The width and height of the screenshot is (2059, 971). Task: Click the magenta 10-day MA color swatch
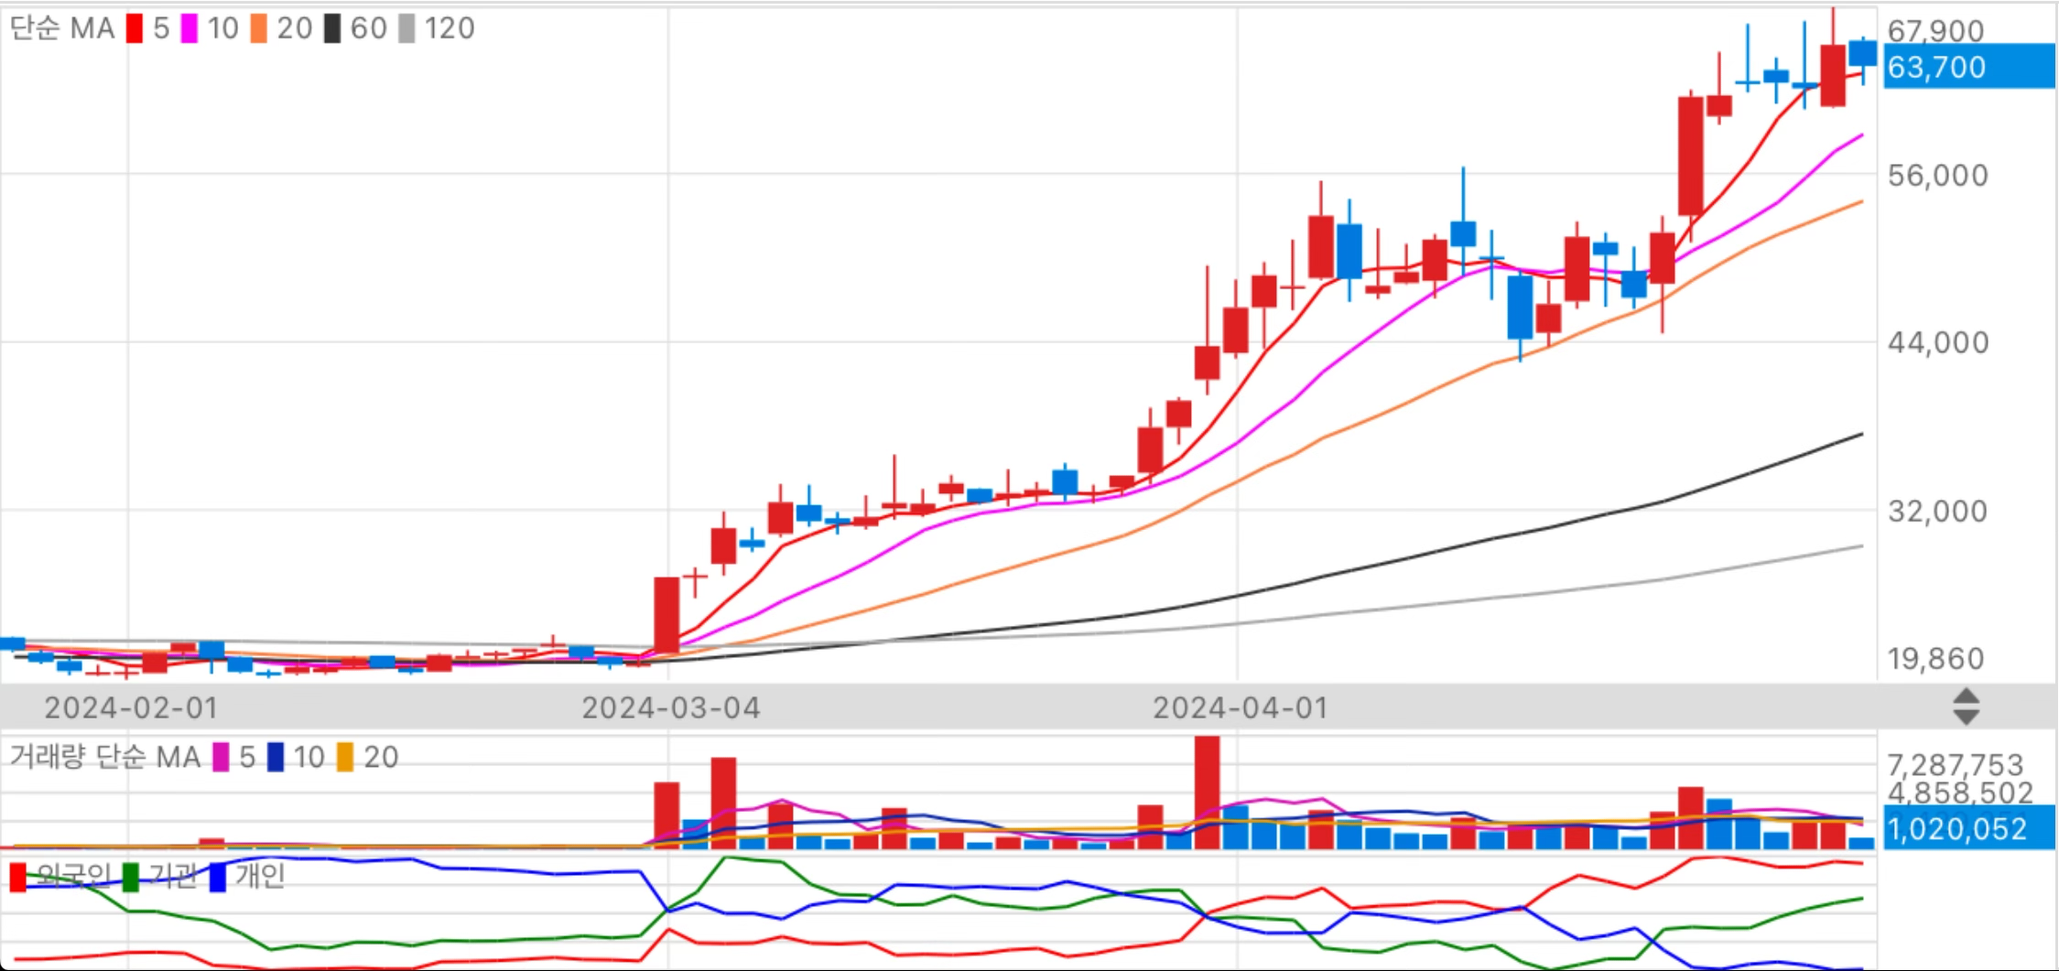tap(190, 28)
